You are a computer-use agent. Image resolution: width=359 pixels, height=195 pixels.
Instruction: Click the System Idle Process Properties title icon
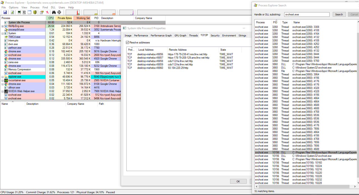coord(125,28)
